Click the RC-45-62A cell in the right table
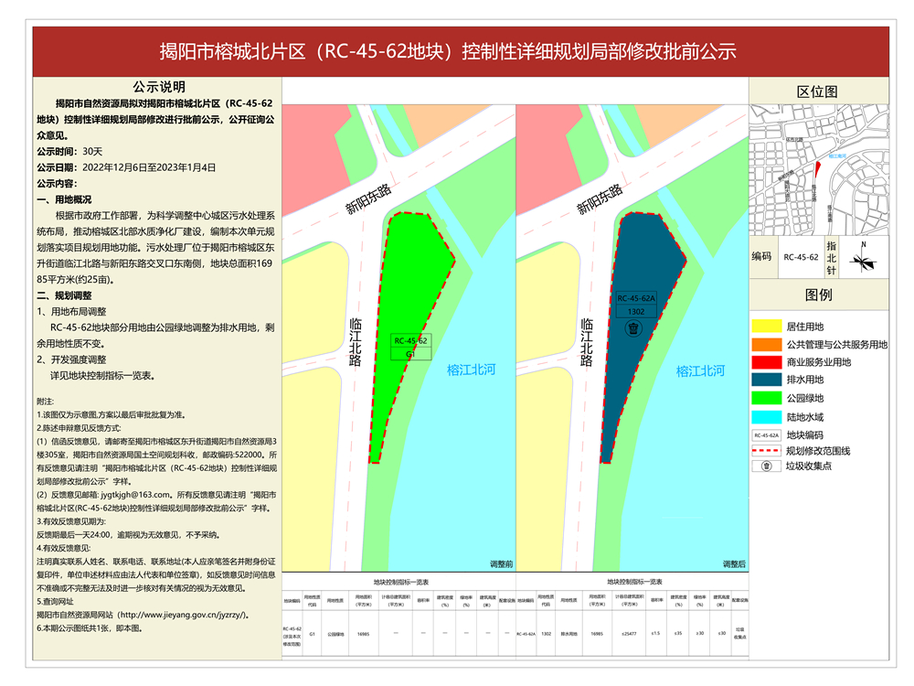The height and width of the screenshot is (686, 914). coord(526,634)
